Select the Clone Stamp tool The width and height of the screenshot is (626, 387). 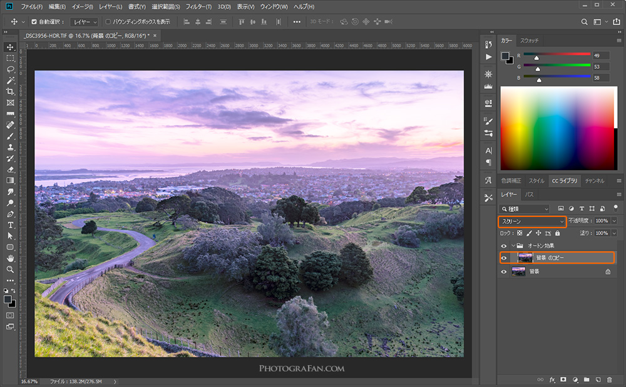click(x=11, y=148)
